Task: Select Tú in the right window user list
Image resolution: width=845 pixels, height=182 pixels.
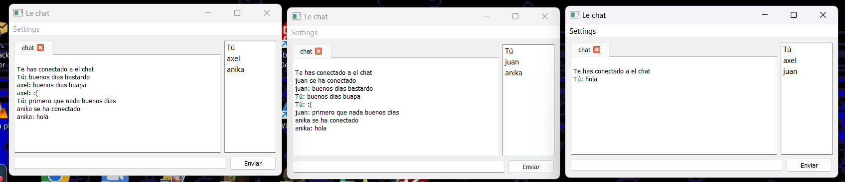Action: [x=787, y=50]
